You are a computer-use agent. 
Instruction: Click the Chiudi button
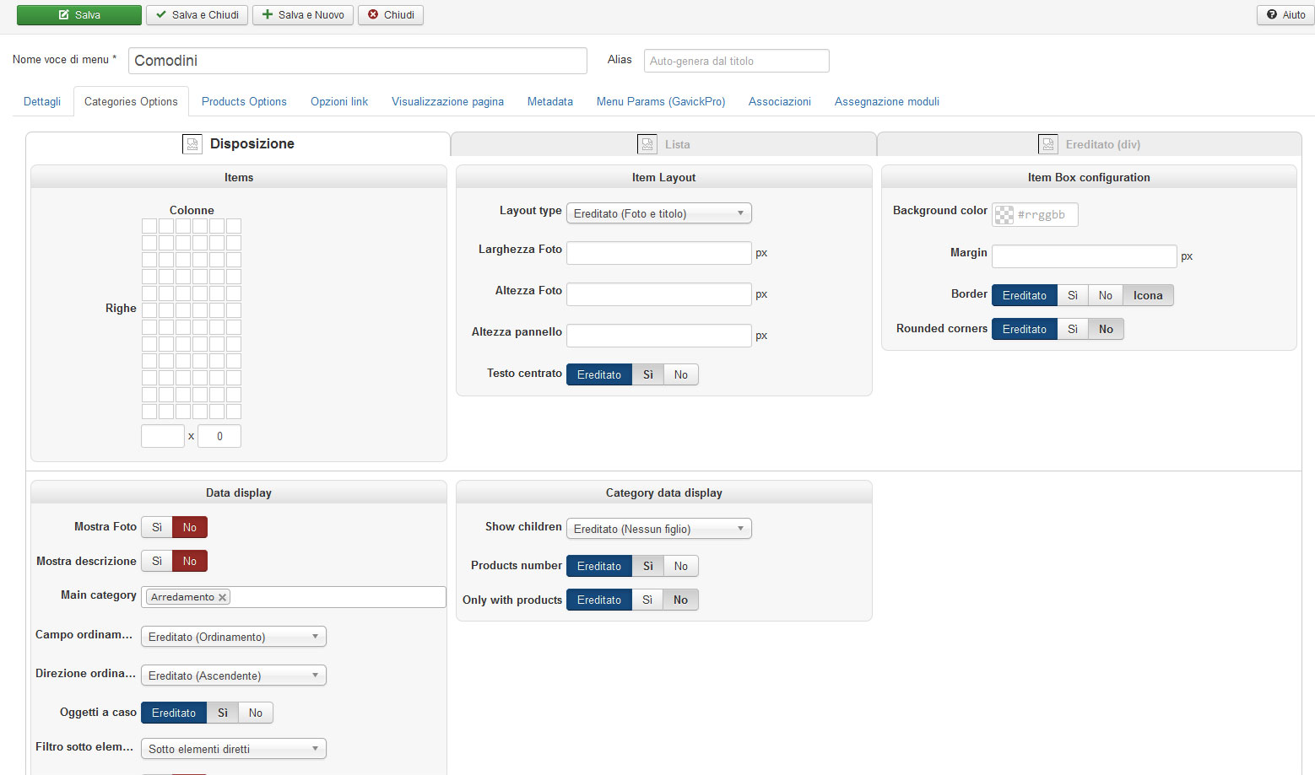click(x=391, y=15)
